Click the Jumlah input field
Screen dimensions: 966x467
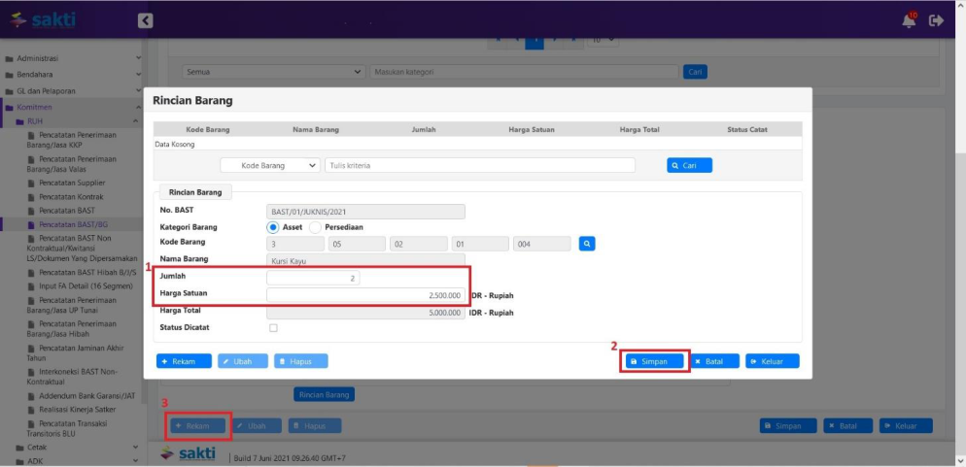pyautogui.click(x=313, y=278)
